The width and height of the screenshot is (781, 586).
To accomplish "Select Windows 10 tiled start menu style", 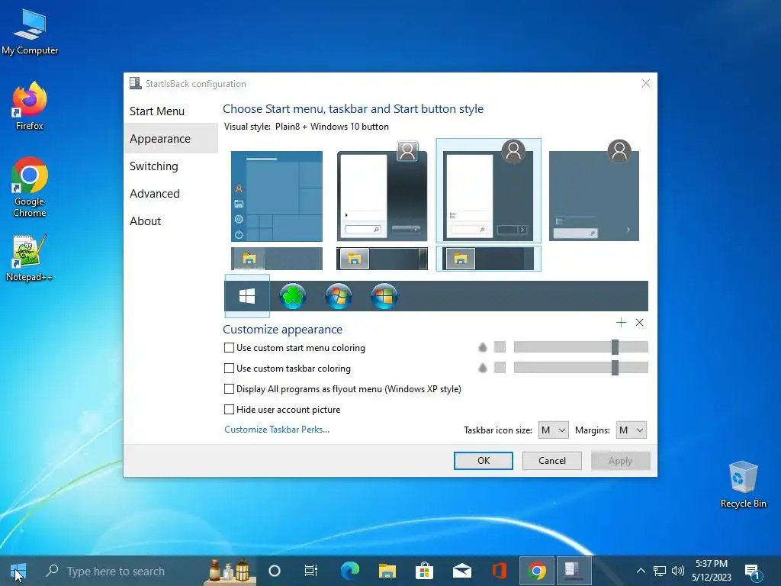I will pyautogui.click(x=276, y=196).
